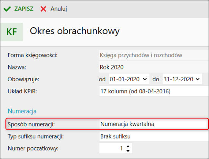209x159 pixels.
Task: Decrease Numer początkowy with down arrow
Action: [128, 151]
